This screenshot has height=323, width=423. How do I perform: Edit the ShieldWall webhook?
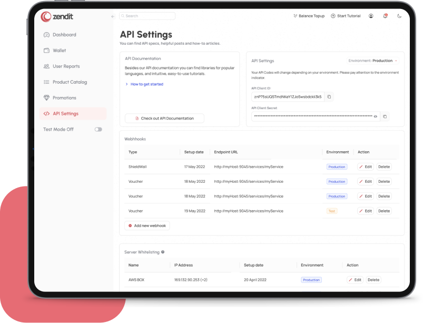tap(366, 167)
